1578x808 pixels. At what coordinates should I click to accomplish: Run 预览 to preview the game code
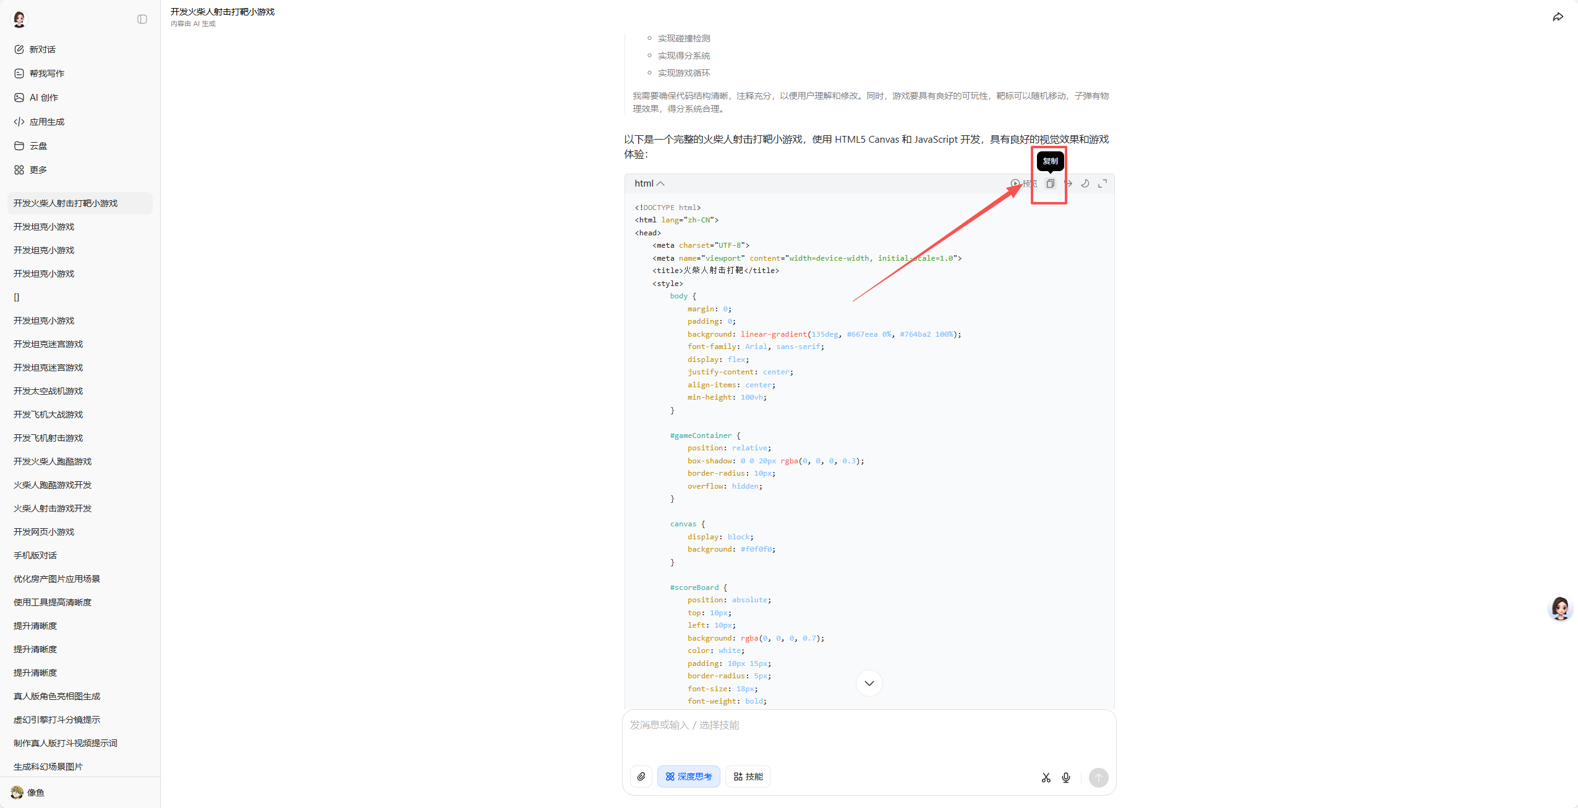pos(1025,183)
